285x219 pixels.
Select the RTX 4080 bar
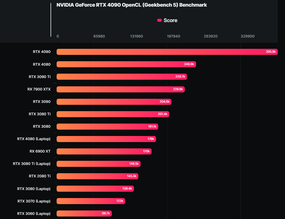click(126, 64)
